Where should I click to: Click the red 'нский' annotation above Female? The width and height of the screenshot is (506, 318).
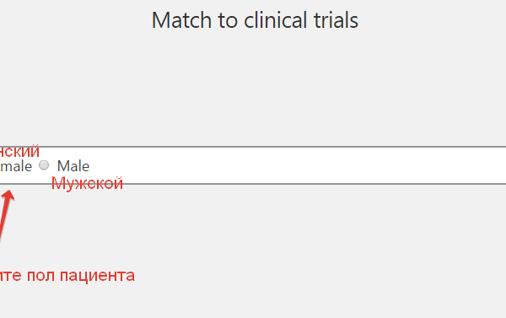click(x=19, y=151)
